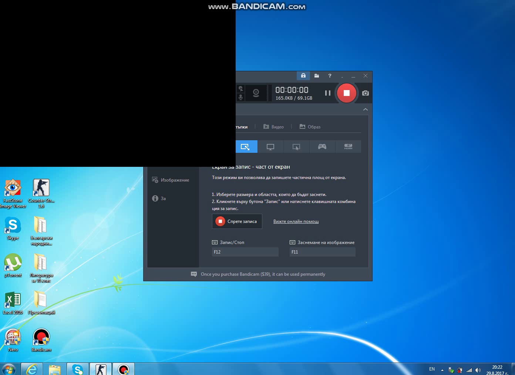
Task: Select around-mouse recording mode
Action: point(296,147)
